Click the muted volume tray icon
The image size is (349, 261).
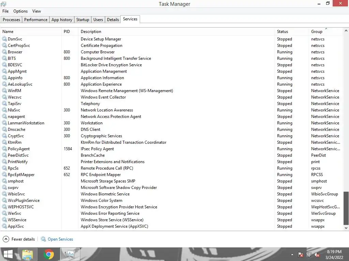pos(317,255)
